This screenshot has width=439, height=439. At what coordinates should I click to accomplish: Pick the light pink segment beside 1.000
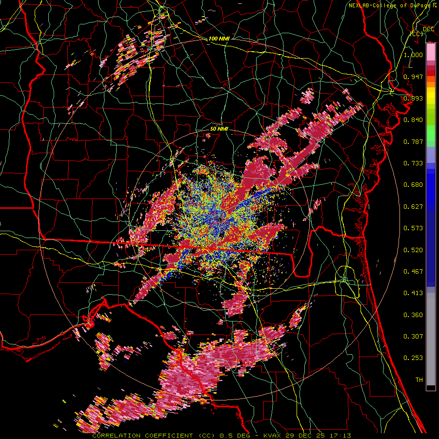[x=431, y=52]
